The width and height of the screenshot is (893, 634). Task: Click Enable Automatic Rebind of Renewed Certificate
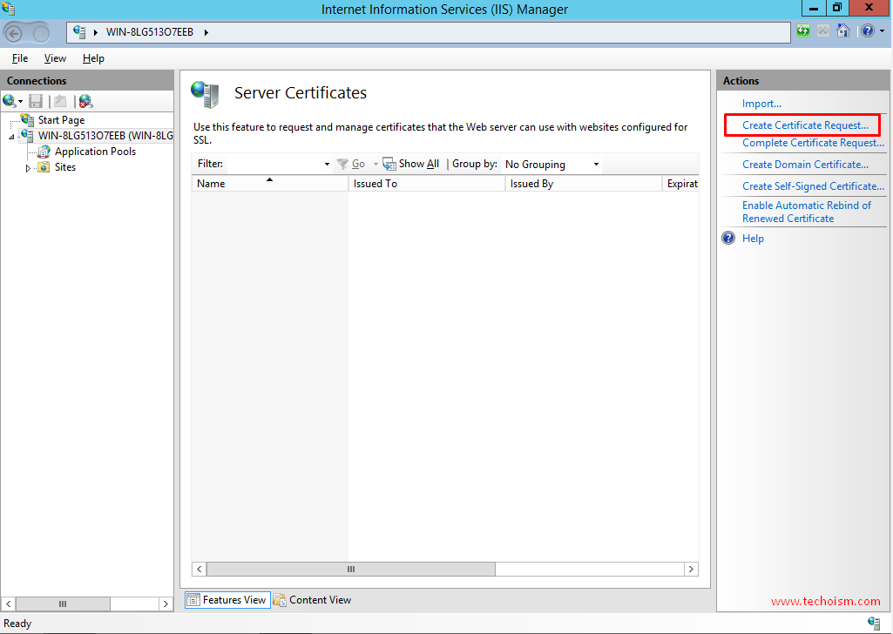click(x=807, y=212)
